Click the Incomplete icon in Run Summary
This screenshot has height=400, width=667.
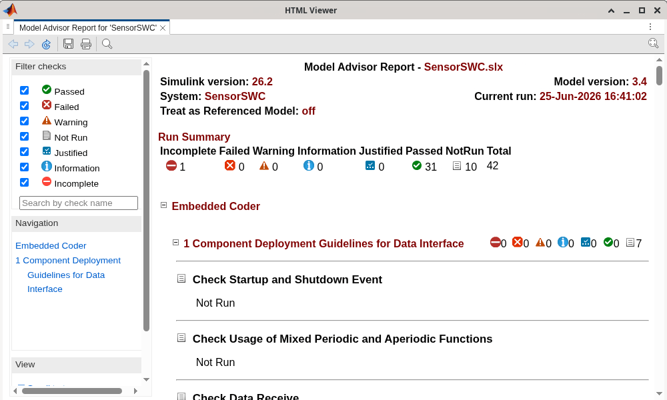point(171,166)
